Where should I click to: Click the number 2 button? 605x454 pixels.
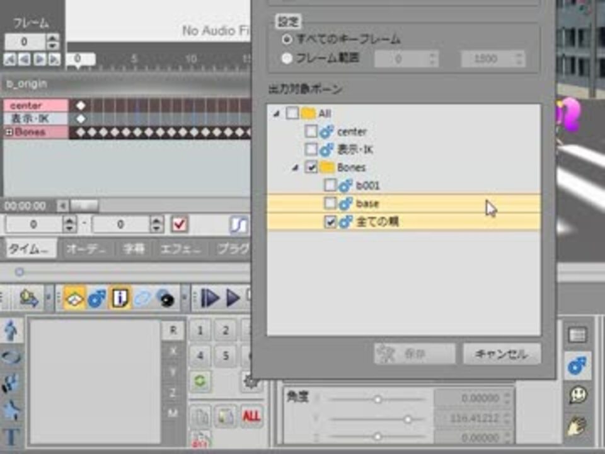(x=226, y=330)
